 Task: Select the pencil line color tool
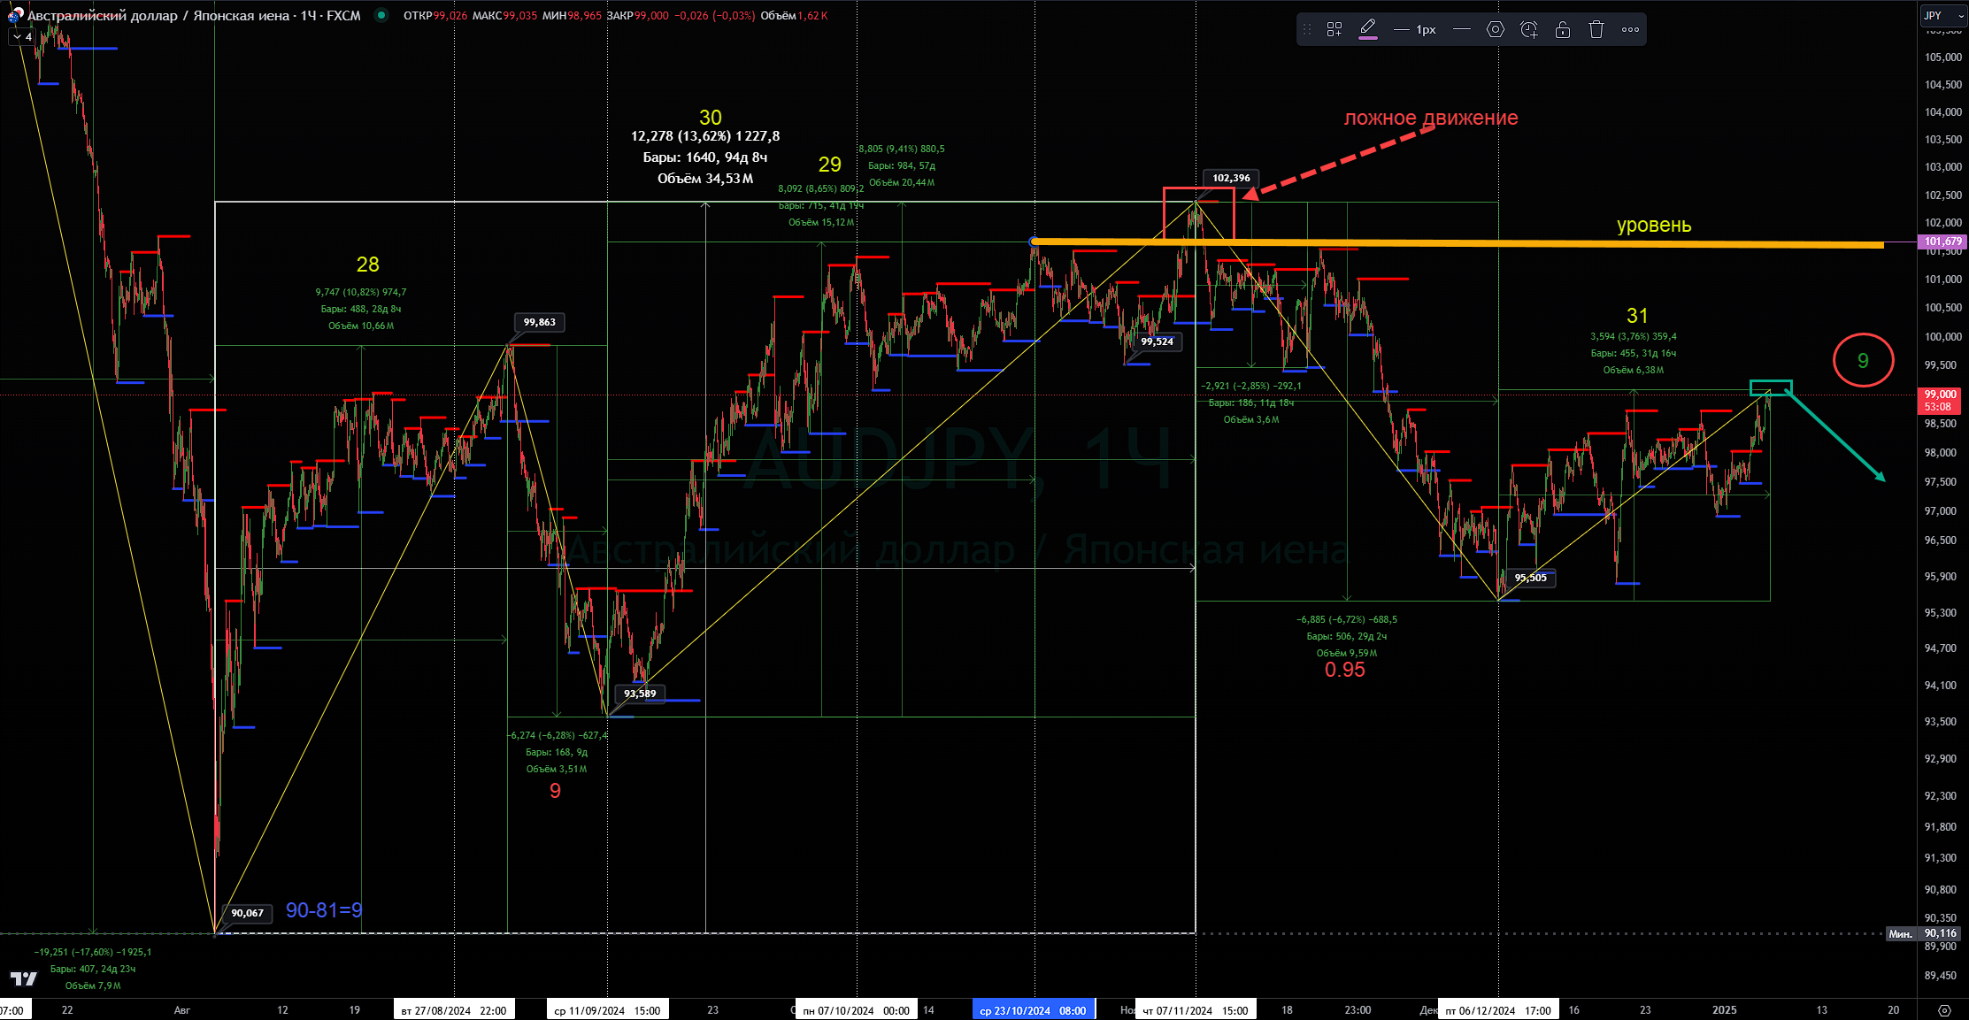point(1367,29)
